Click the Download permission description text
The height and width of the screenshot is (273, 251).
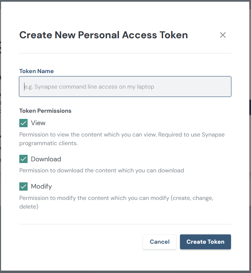[101, 170]
